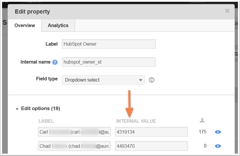The image size is (240, 156).
Task: Open the Field type Dropdown select menu
Action: click(103, 80)
